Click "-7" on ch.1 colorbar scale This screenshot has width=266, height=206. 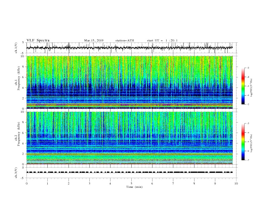click(248, 104)
